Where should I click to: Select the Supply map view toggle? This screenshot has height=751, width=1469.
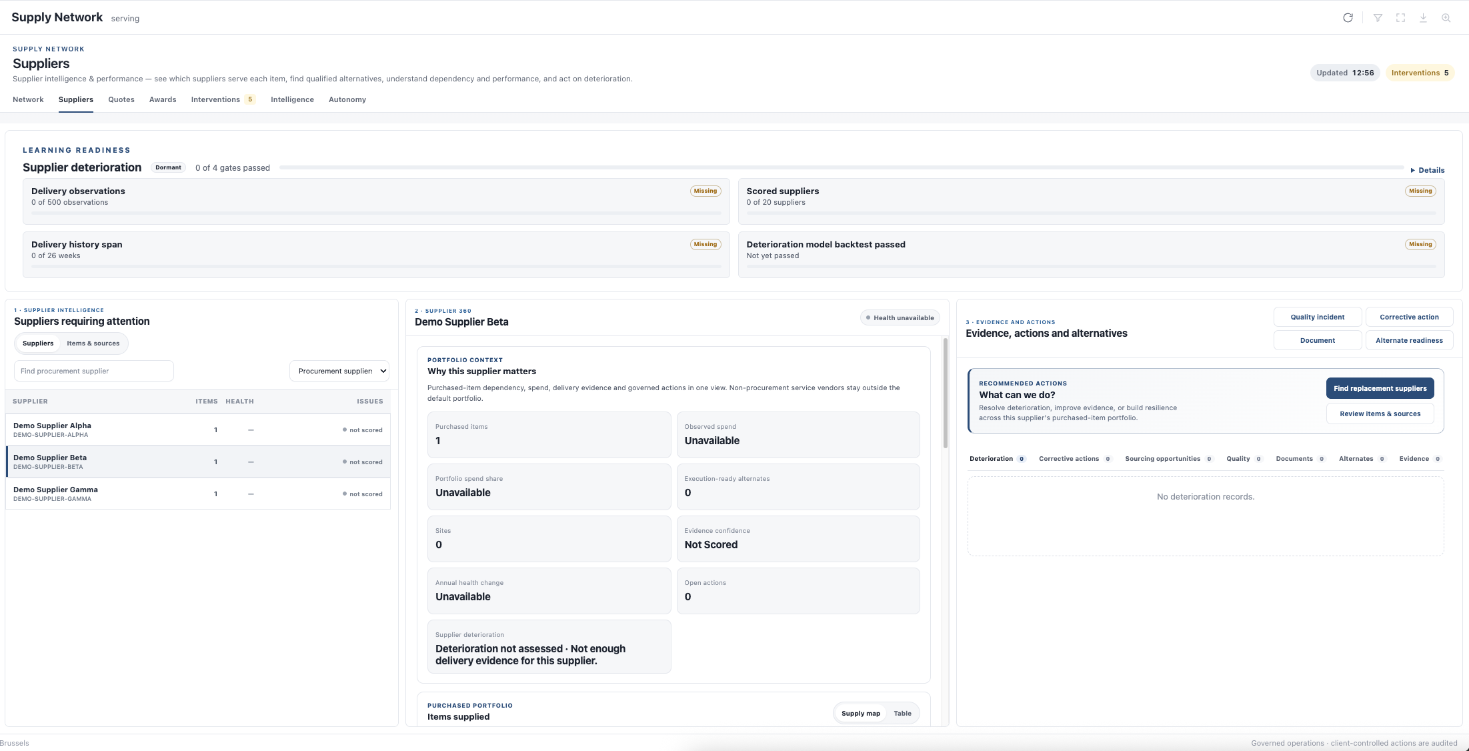pyautogui.click(x=860, y=714)
